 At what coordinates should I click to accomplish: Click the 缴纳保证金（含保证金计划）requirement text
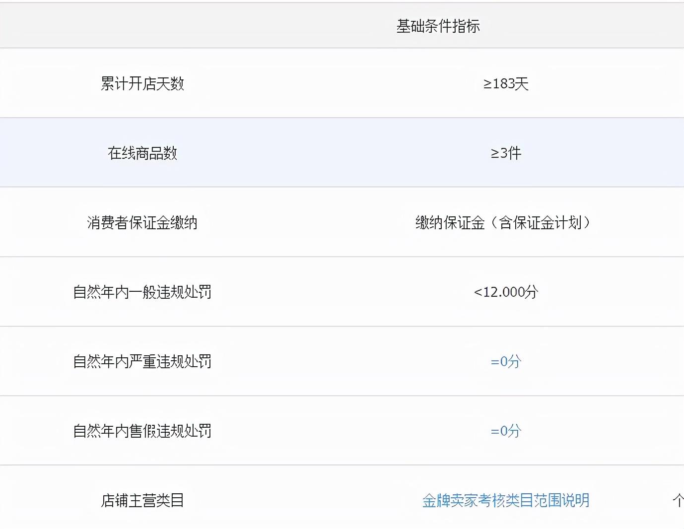pyautogui.click(x=503, y=222)
